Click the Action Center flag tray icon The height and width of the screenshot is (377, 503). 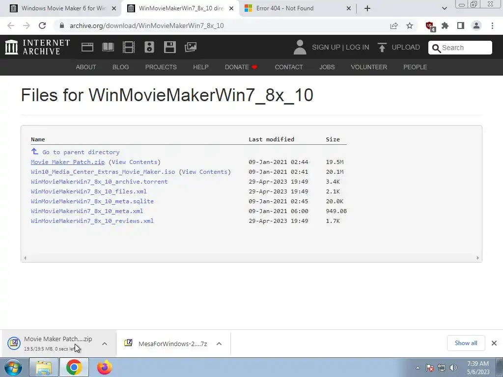coord(430,368)
